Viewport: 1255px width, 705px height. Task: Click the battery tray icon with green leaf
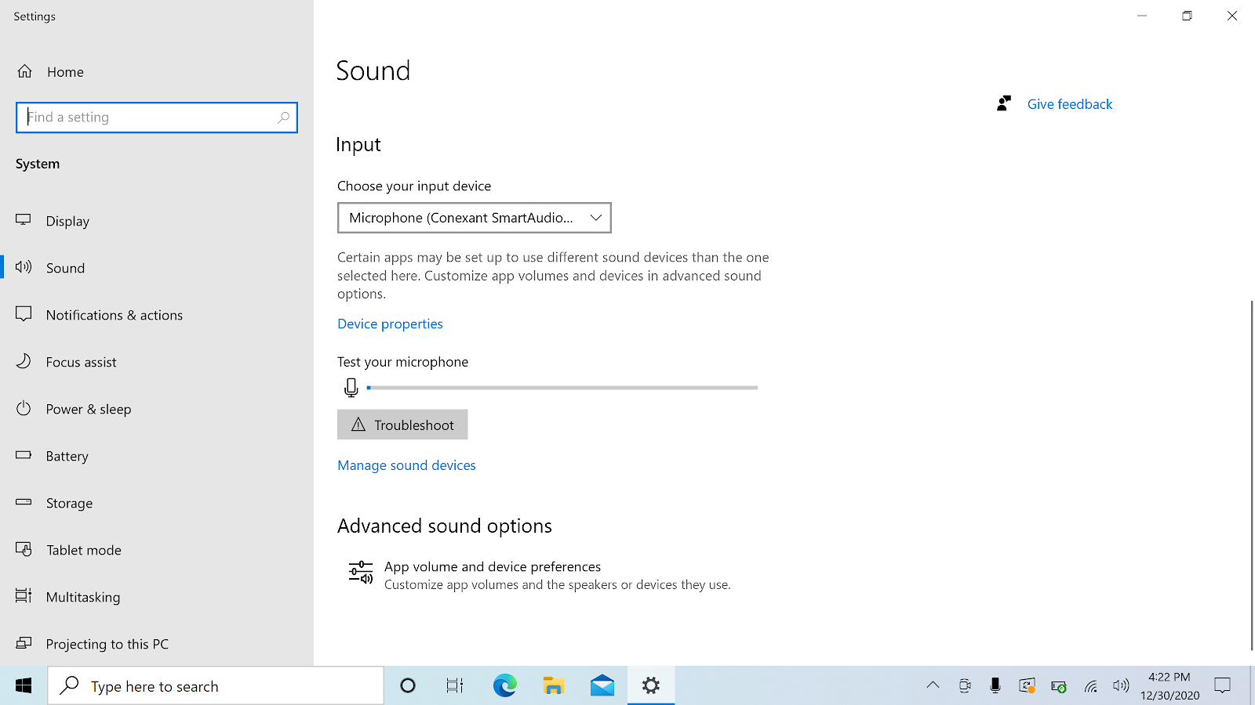click(x=1058, y=687)
